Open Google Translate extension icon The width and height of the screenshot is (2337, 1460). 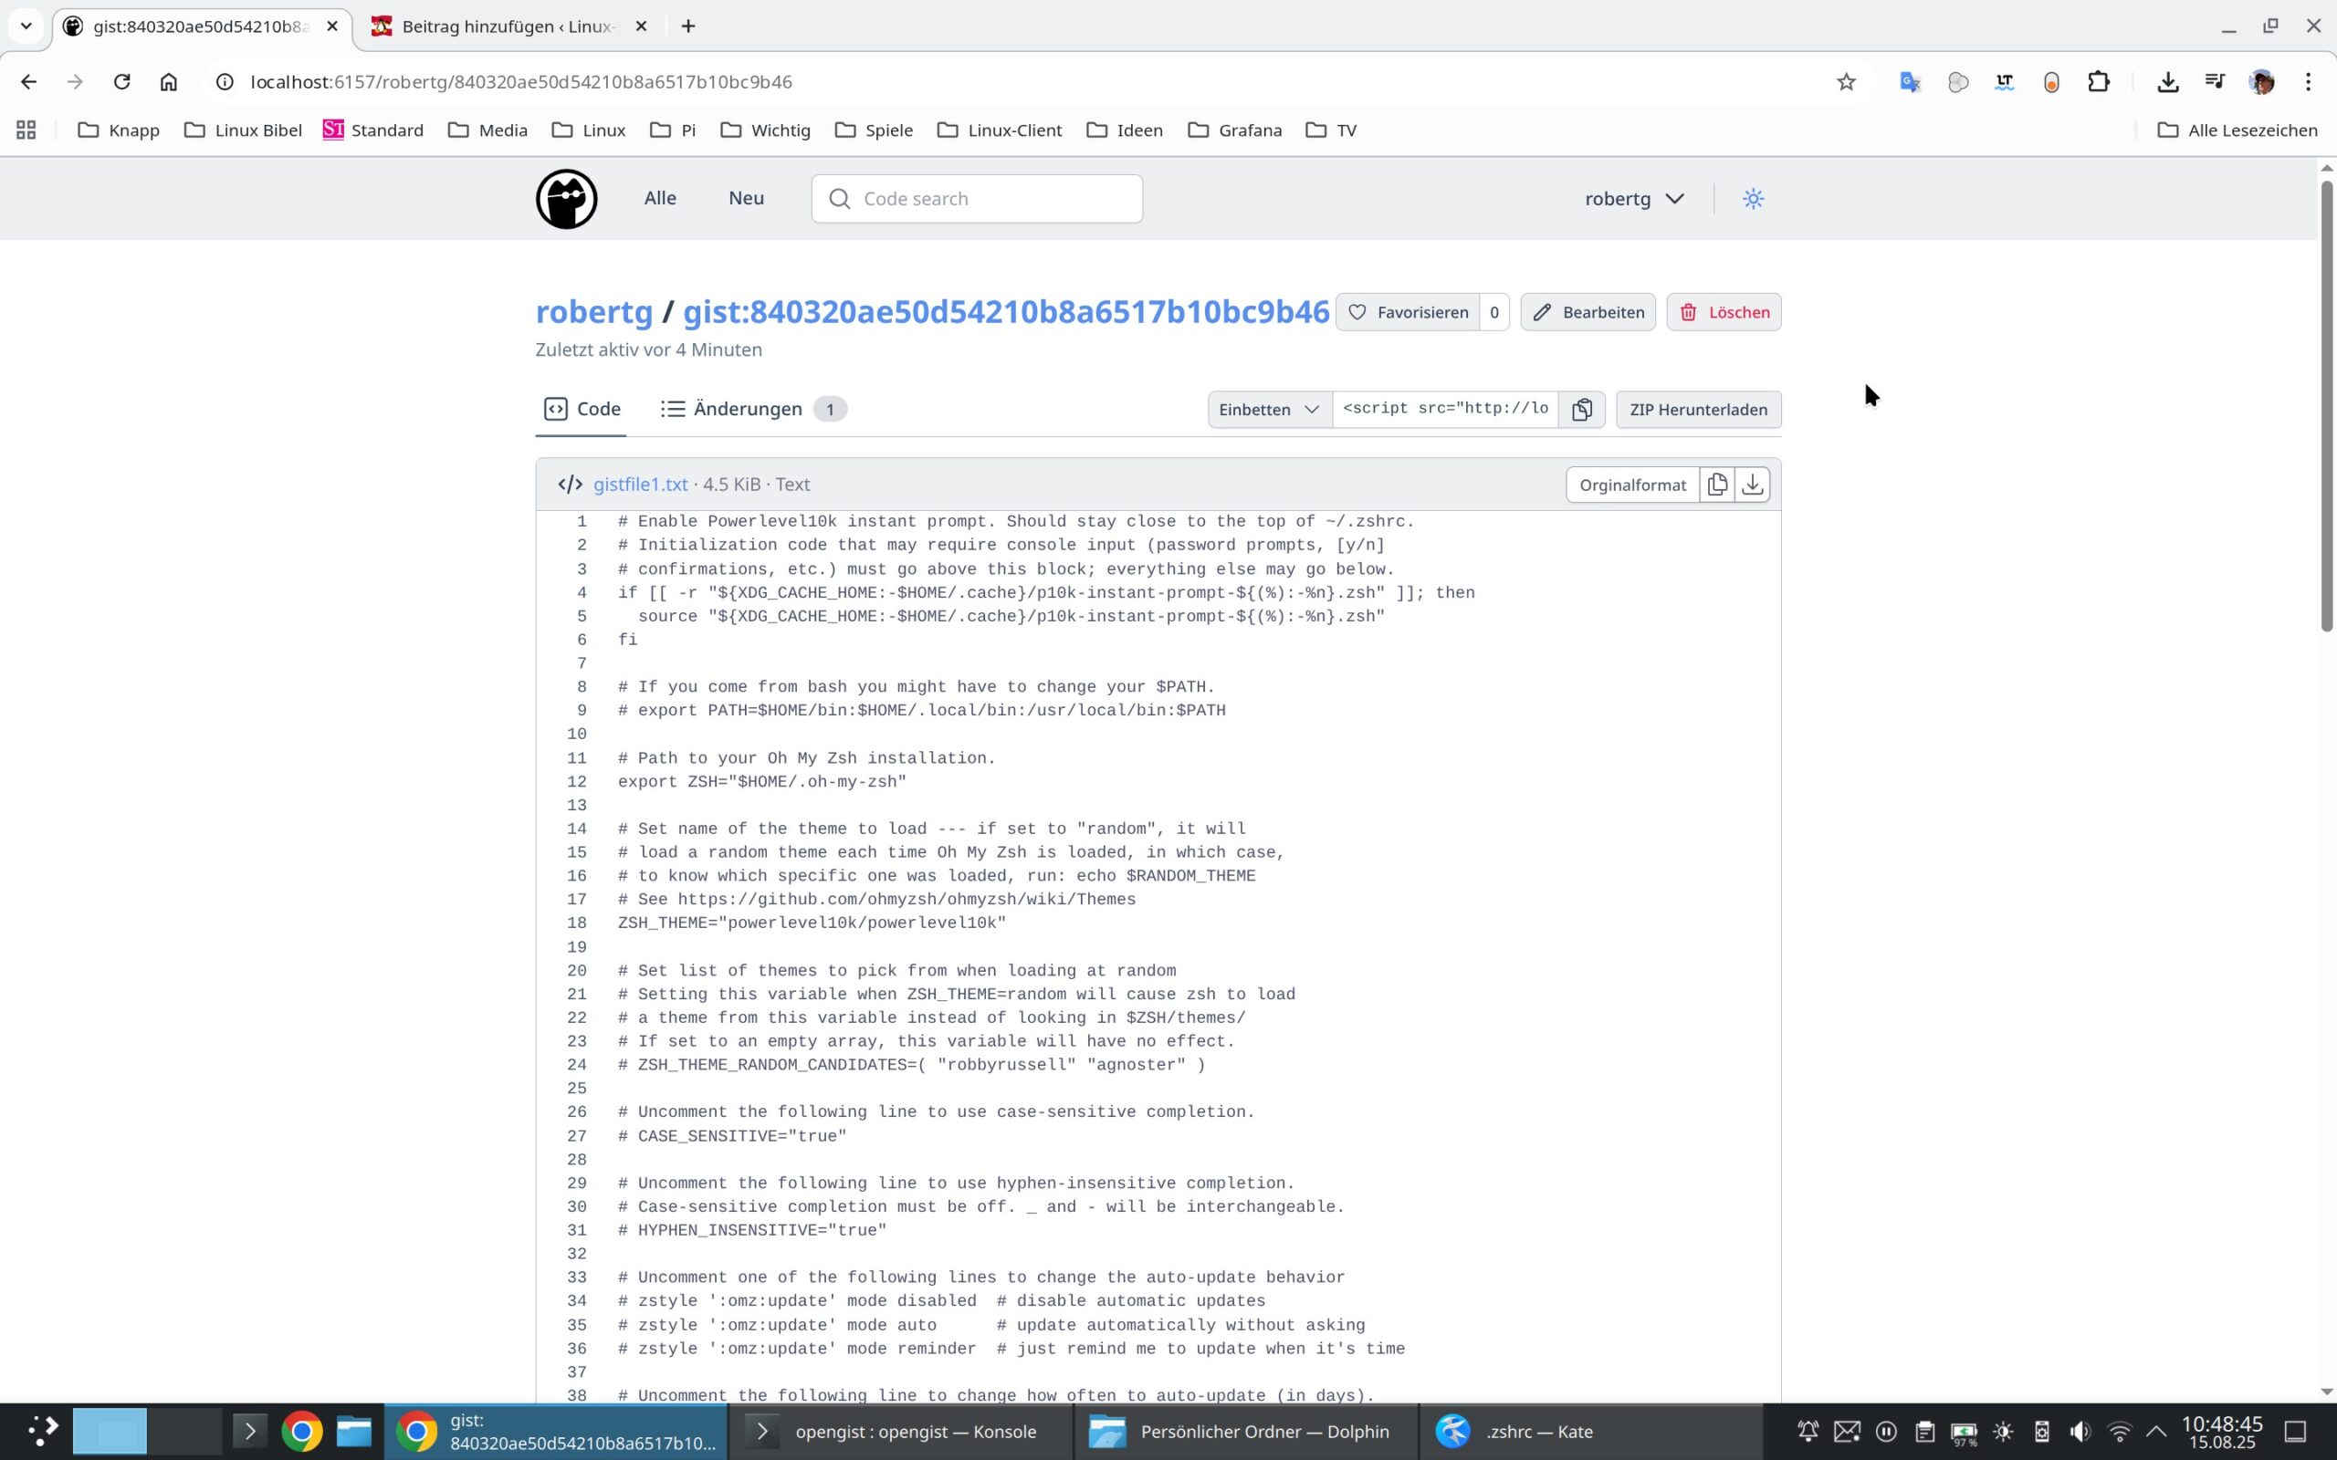point(1910,82)
